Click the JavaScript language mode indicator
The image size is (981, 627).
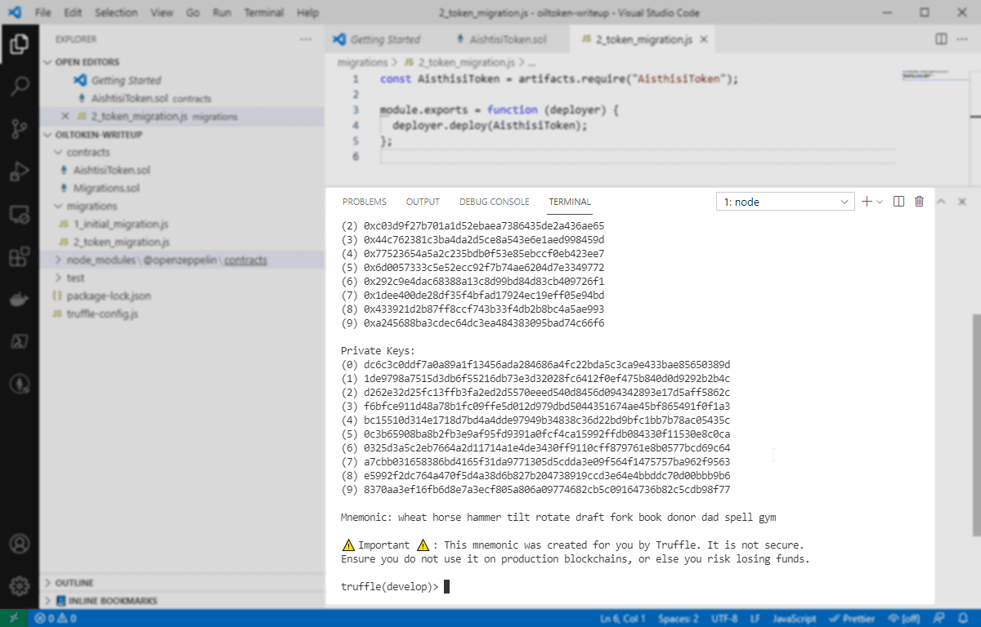point(794,619)
